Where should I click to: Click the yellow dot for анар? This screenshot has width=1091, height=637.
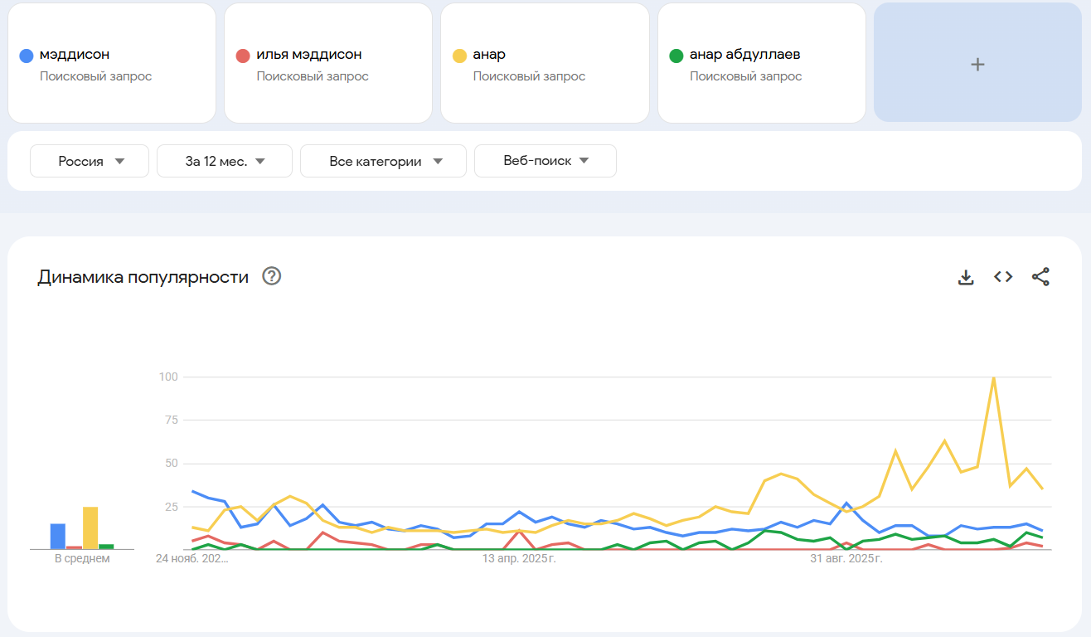(459, 56)
